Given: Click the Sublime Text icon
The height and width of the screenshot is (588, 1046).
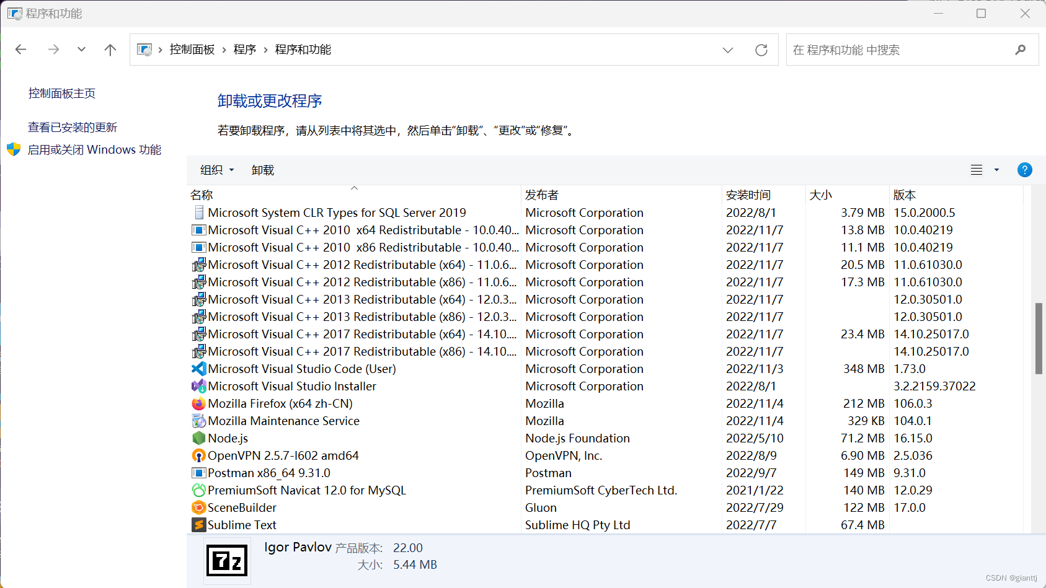Looking at the screenshot, I should point(198,525).
